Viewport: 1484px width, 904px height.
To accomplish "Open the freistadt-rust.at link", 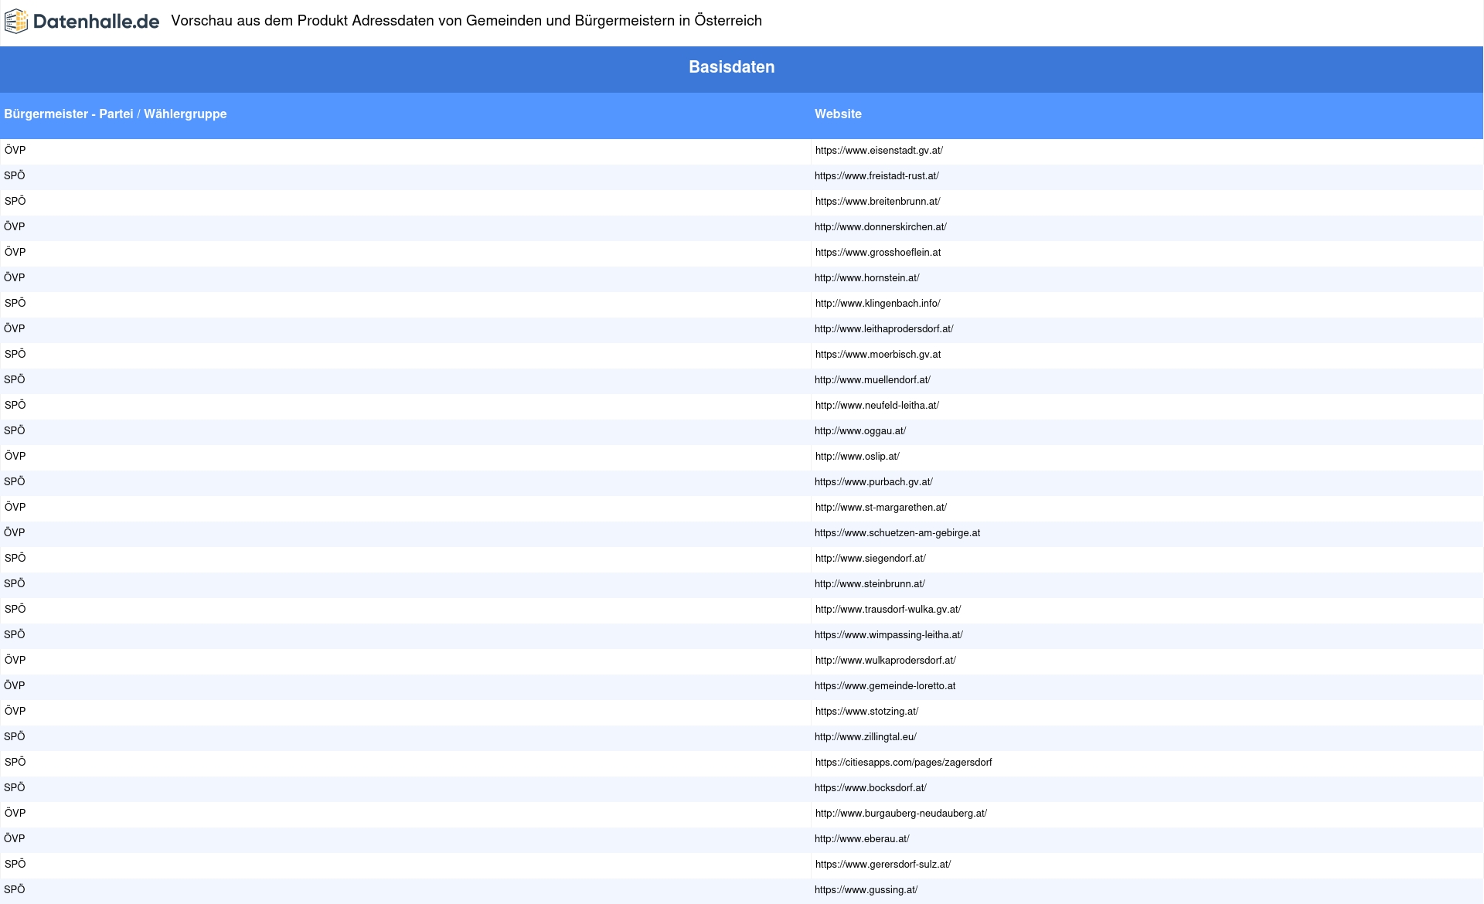I will (x=876, y=176).
